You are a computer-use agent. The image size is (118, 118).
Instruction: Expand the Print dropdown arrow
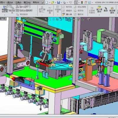coord(67,3)
